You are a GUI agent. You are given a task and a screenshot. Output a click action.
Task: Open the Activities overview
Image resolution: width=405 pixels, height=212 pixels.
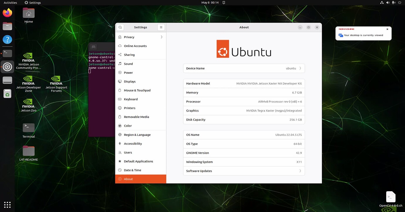[10, 2]
